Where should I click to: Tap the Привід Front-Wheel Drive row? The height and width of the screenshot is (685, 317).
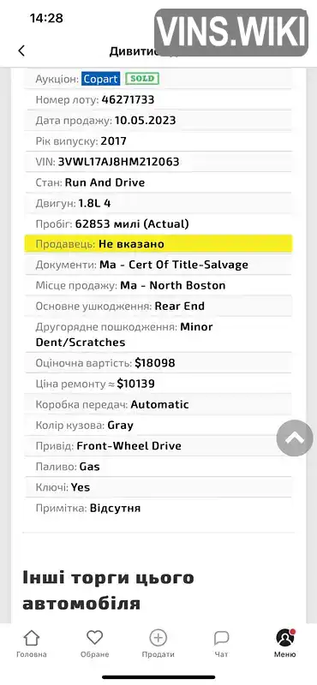(158, 446)
